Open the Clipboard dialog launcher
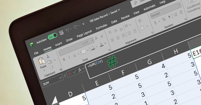Image resolution: width=201 pixels, height=105 pixels. click(61, 69)
